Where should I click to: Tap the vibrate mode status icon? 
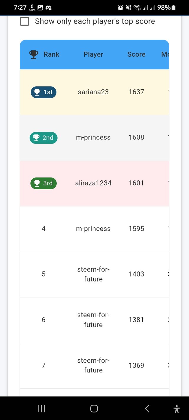pos(128,8)
